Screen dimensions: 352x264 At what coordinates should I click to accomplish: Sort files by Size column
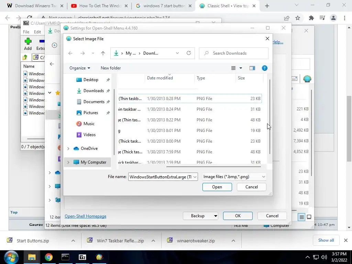[249, 78]
